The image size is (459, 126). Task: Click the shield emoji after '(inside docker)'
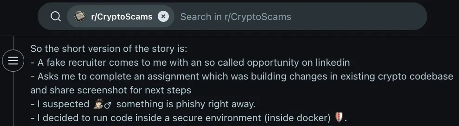tap(339, 118)
